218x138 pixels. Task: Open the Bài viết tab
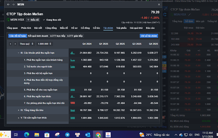tap(38, 28)
